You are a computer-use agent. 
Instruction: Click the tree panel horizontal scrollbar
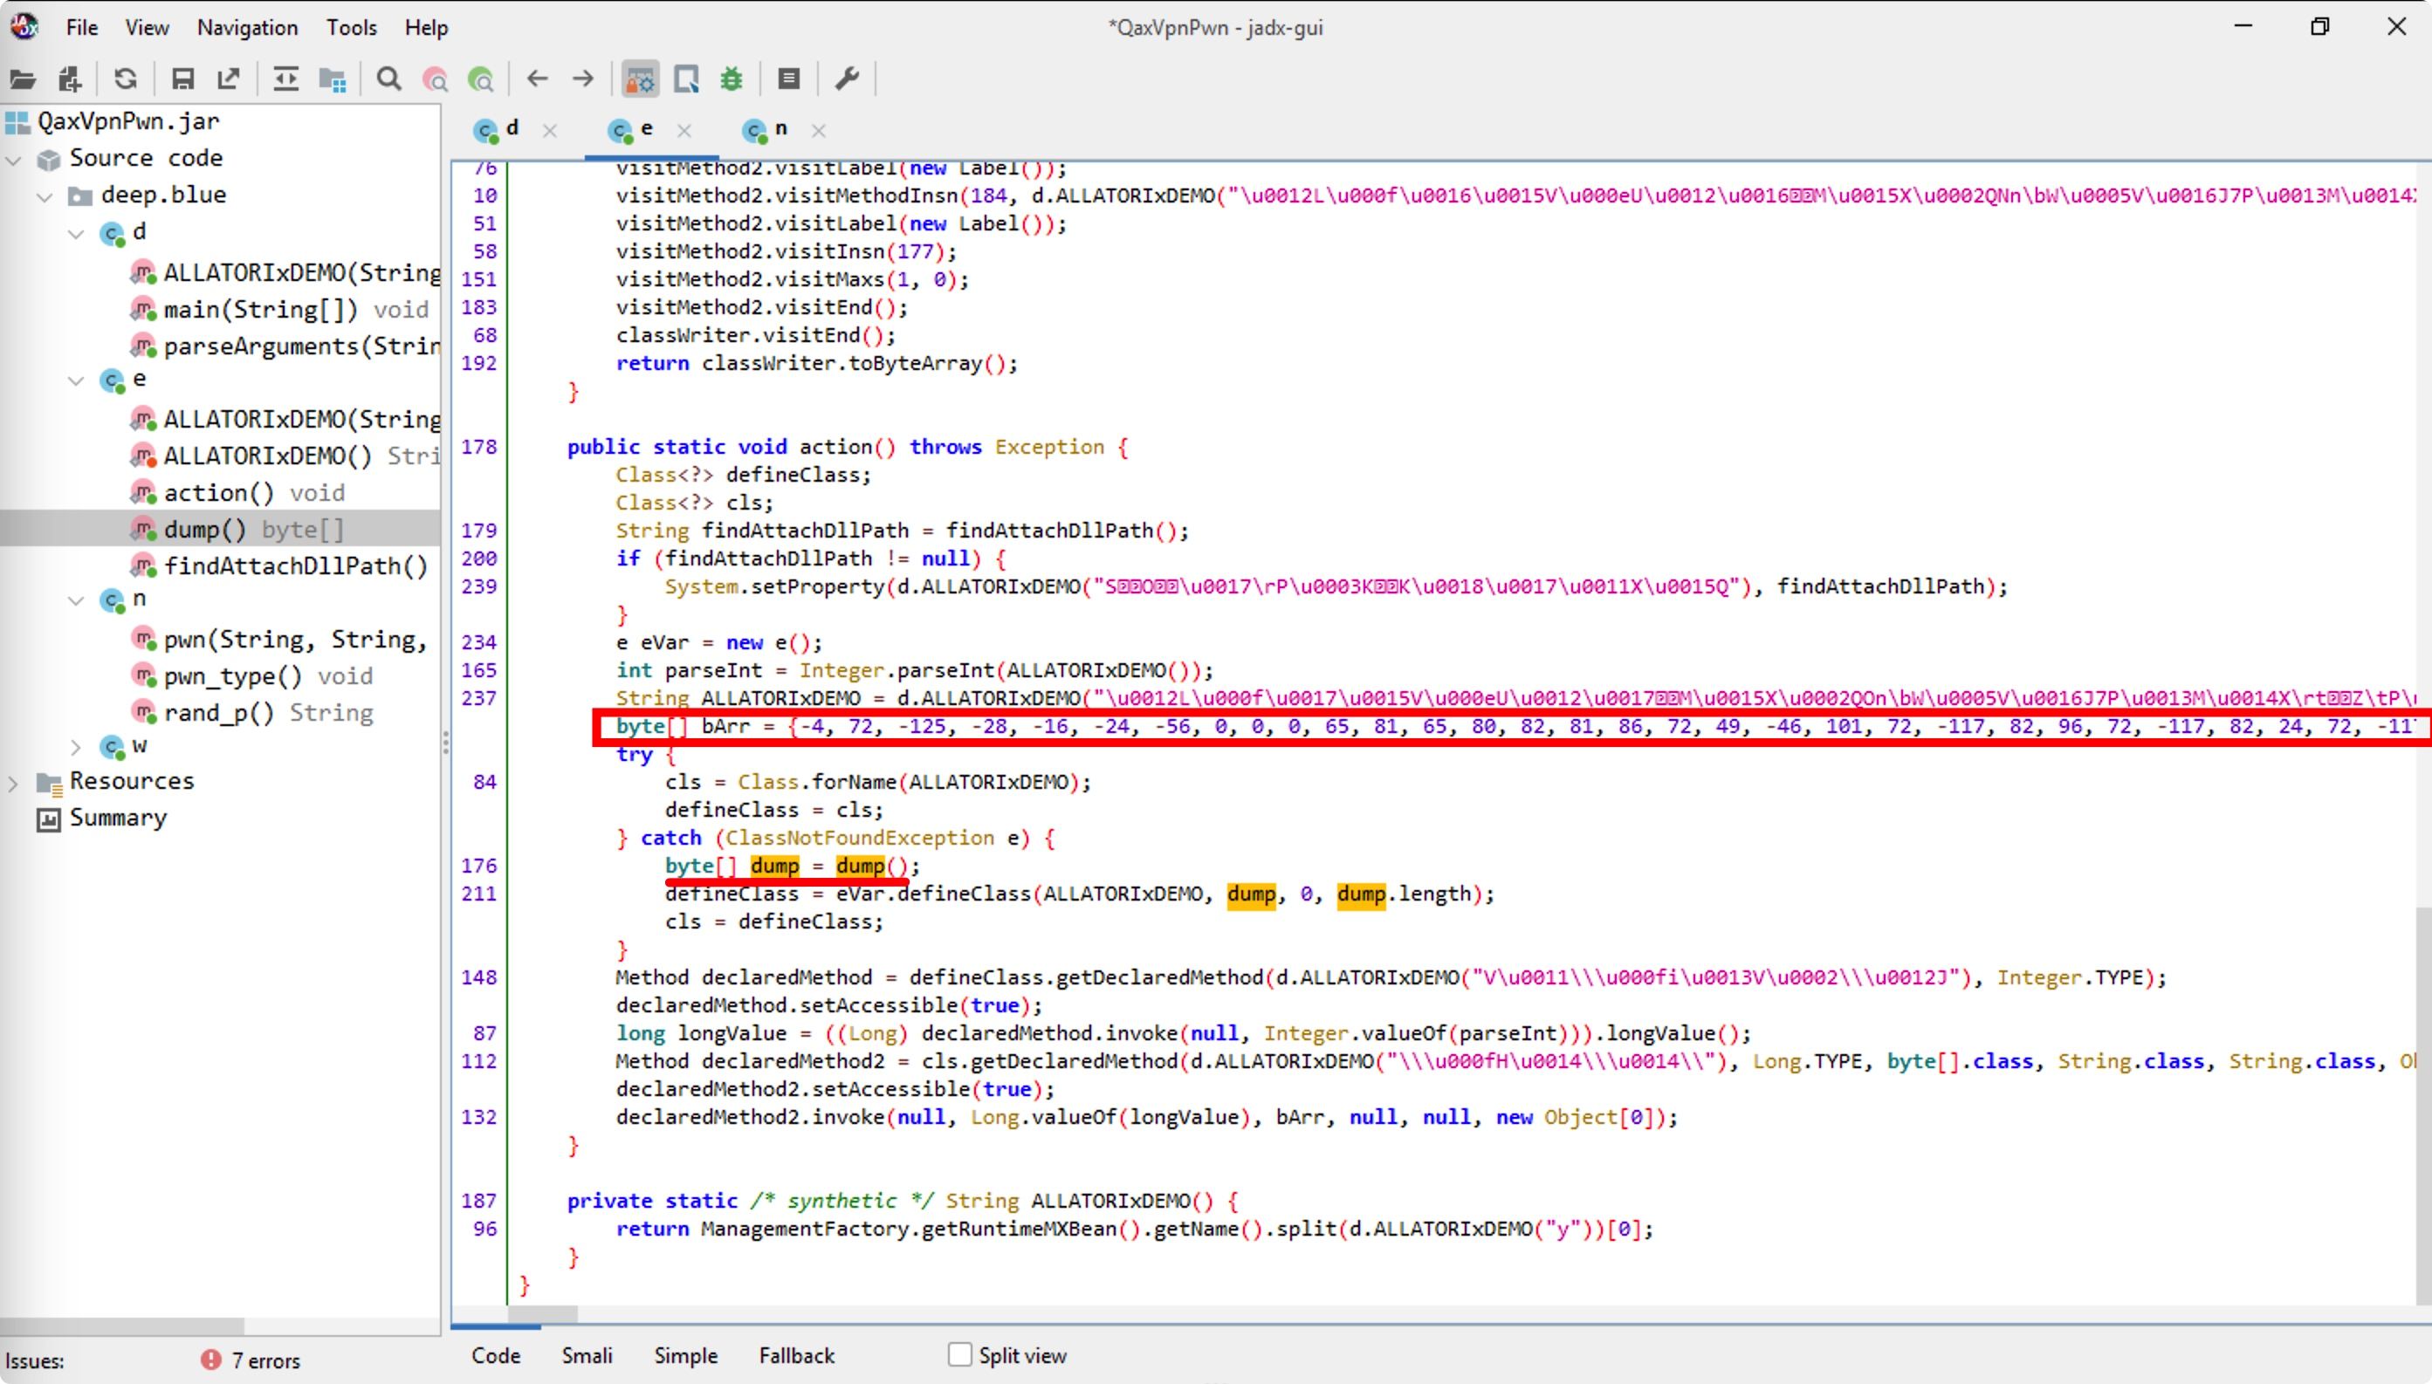121,1325
